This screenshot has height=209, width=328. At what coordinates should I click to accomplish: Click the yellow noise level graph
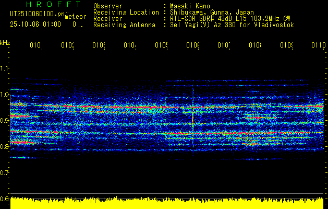point(167,203)
